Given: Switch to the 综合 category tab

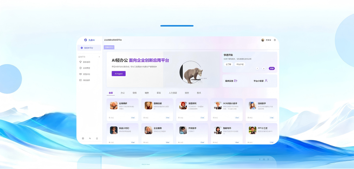Looking at the screenshot, I should [x=187, y=93].
